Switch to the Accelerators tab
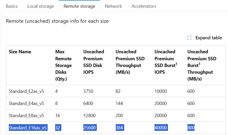228x135 pixels. (x=144, y=6)
